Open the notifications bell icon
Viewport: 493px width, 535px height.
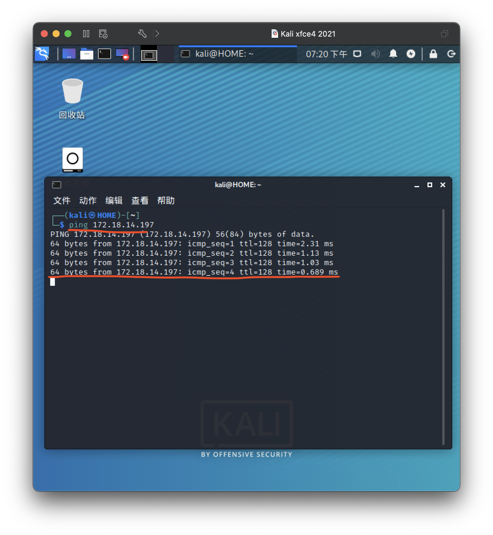393,54
